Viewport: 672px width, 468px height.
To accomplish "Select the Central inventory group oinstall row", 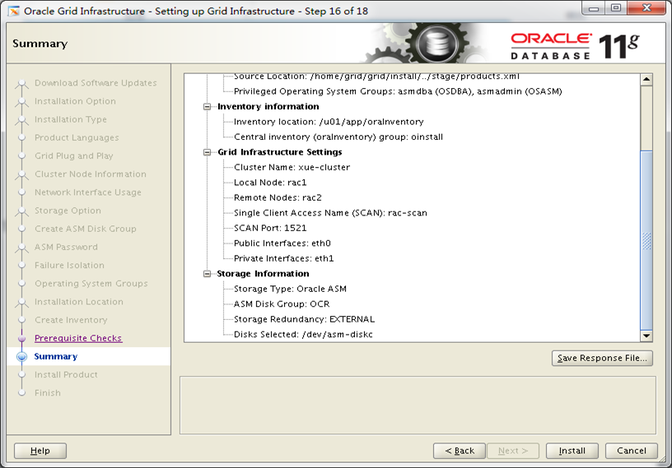I will 338,137.
